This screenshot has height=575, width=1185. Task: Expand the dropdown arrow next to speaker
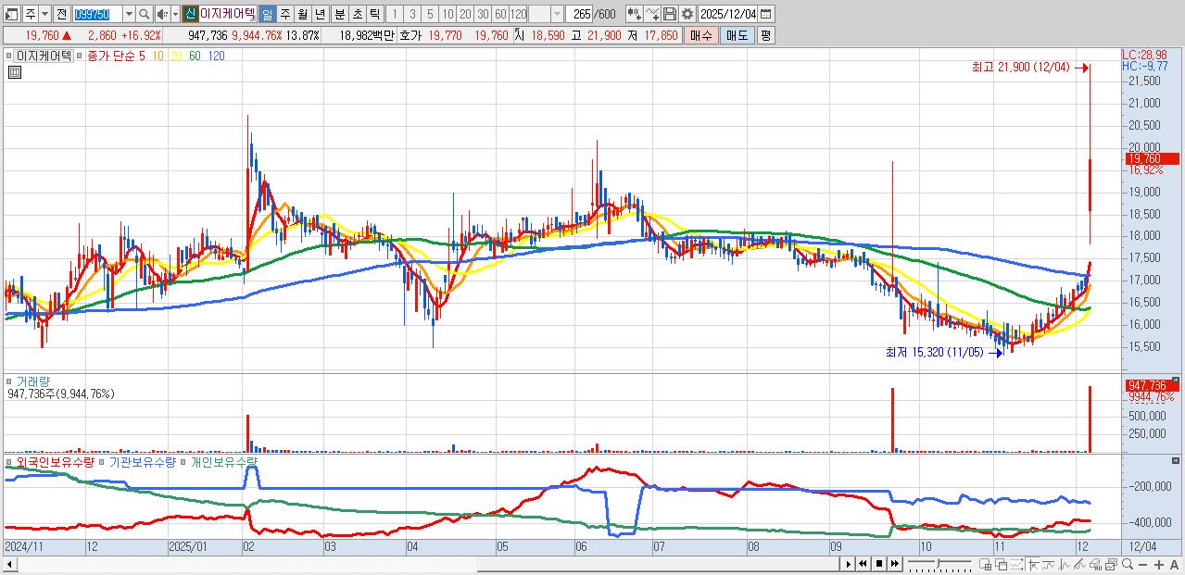(x=175, y=14)
